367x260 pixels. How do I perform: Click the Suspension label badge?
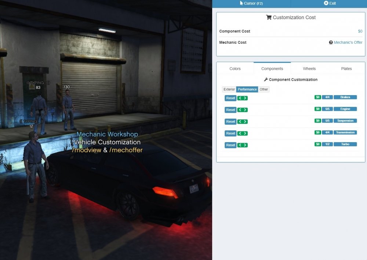(x=345, y=120)
